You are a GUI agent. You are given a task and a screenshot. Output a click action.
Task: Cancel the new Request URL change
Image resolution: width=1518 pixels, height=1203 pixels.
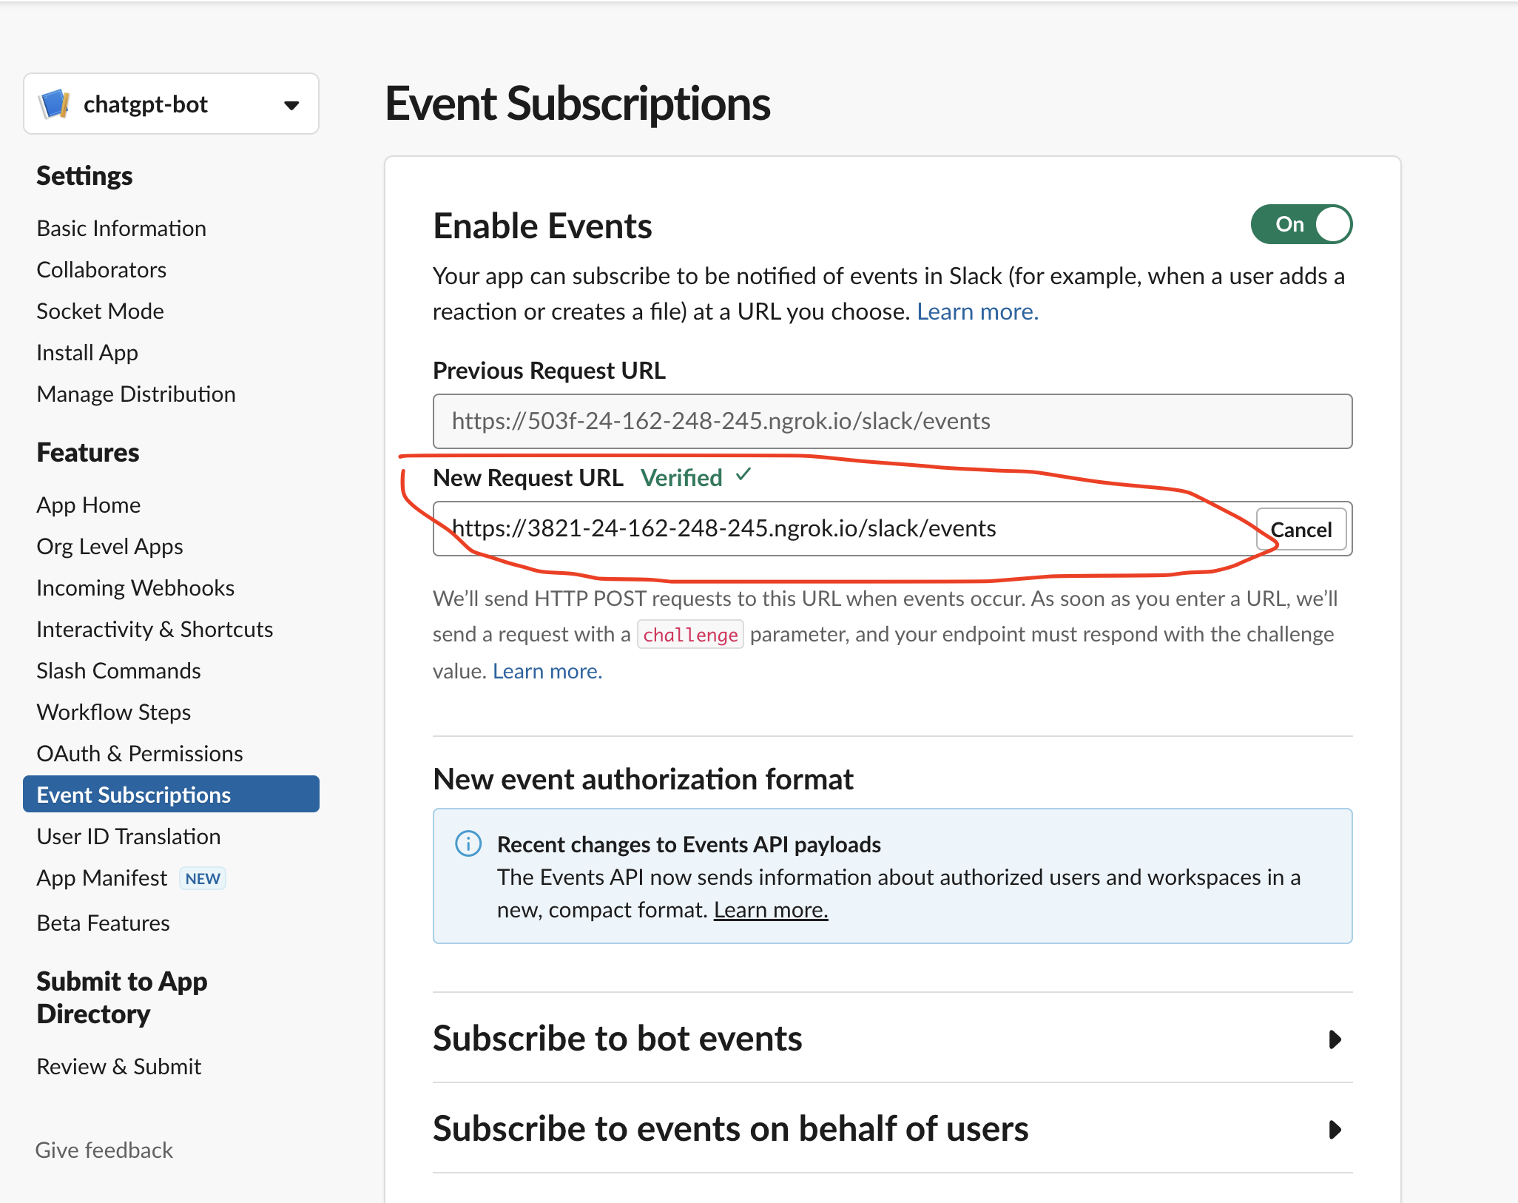(1301, 529)
